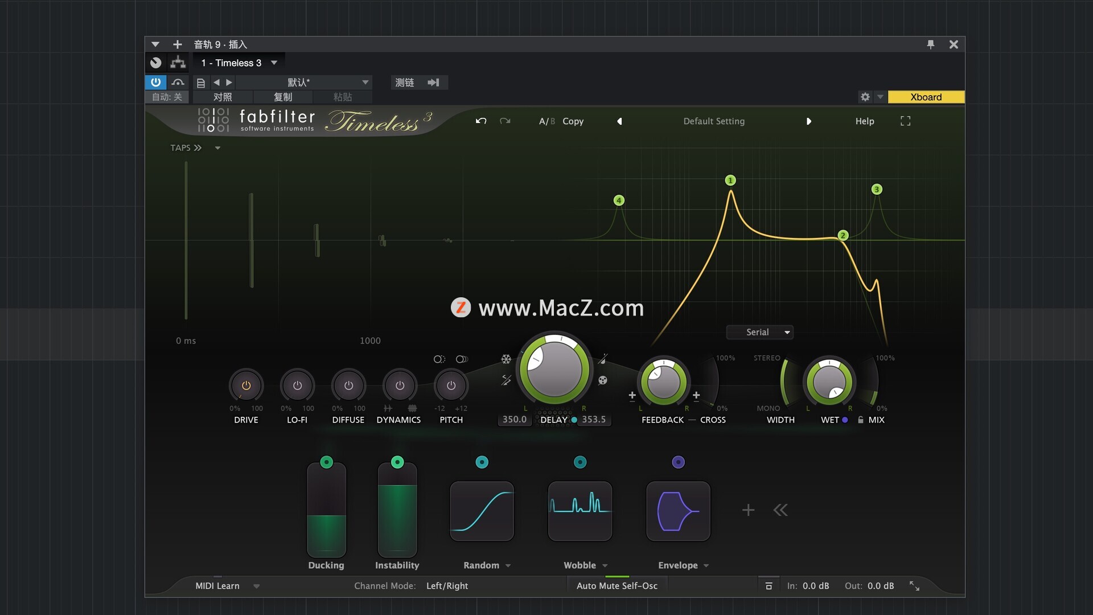Viewport: 1093px width, 615px height.
Task: Click the undo arrow icon
Action: (x=481, y=121)
